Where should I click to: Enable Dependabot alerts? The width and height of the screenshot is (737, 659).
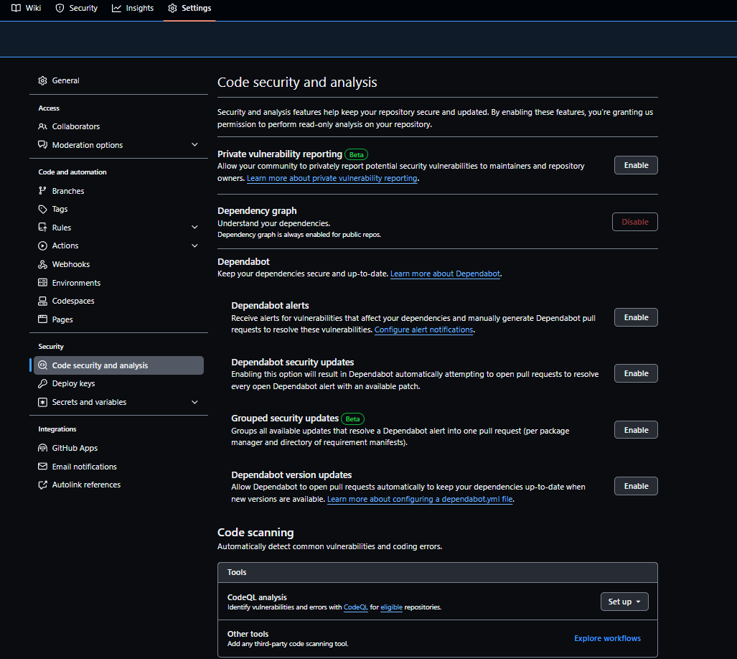click(x=635, y=317)
